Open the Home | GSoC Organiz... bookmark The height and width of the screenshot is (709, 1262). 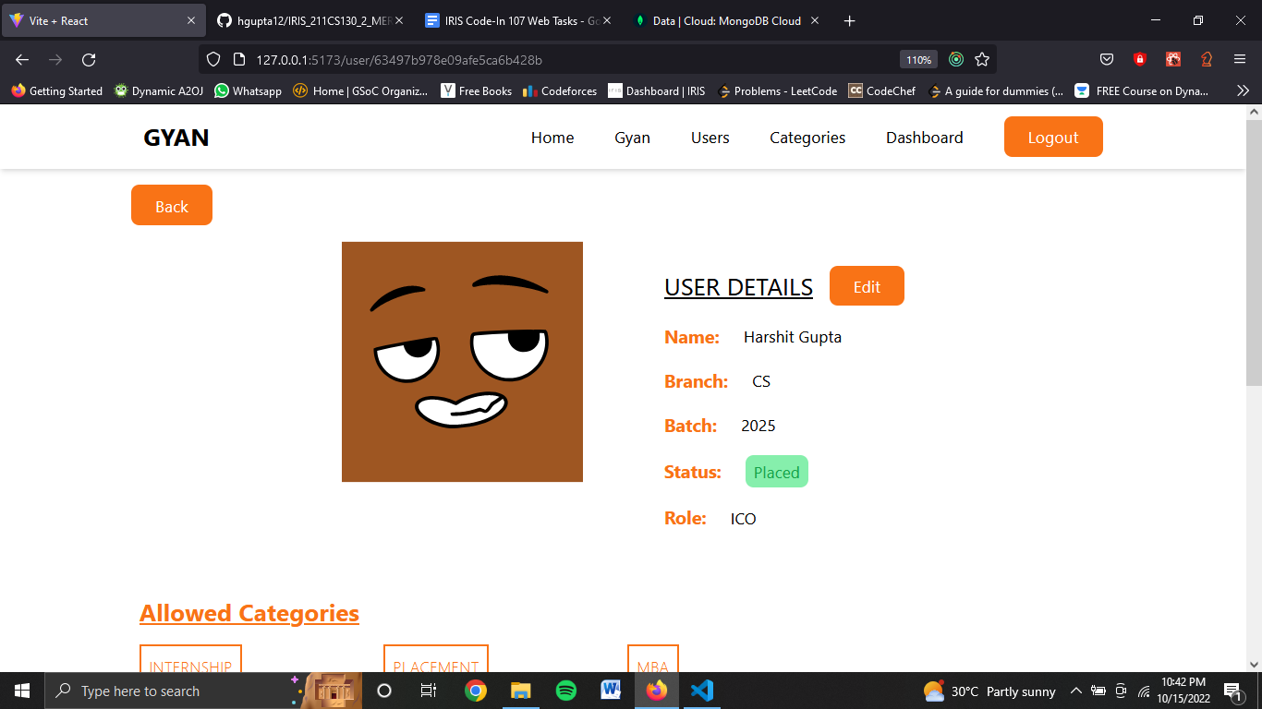pos(360,90)
